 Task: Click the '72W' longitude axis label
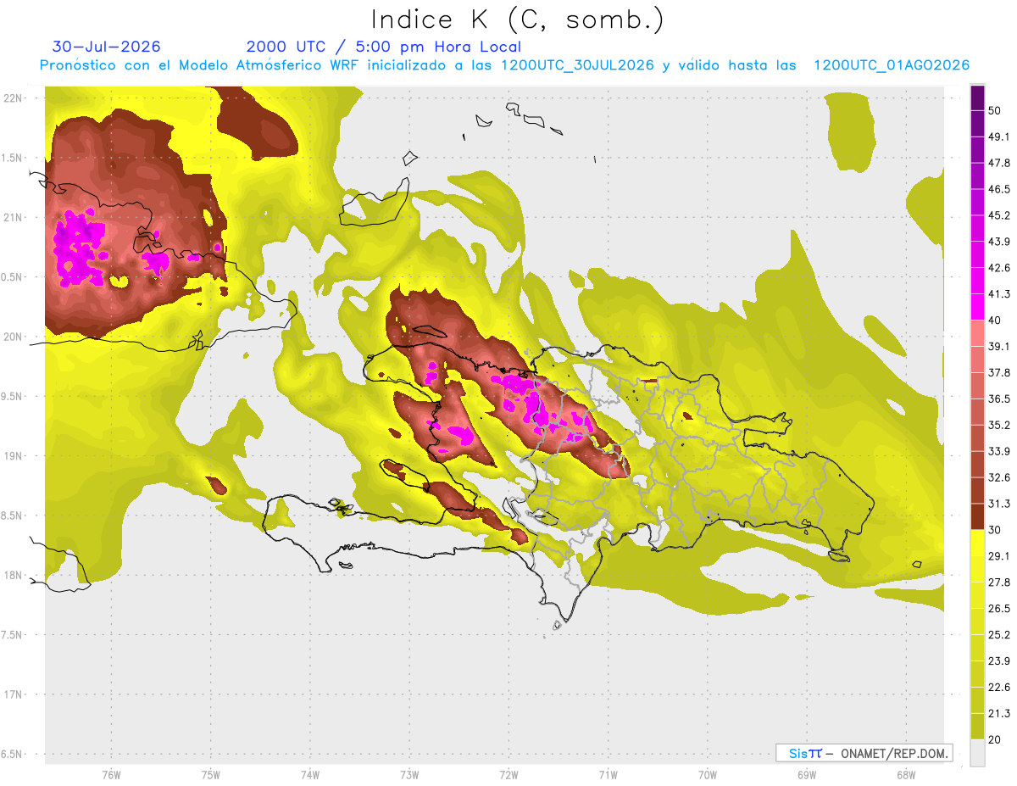pyautogui.click(x=508, y=775)
